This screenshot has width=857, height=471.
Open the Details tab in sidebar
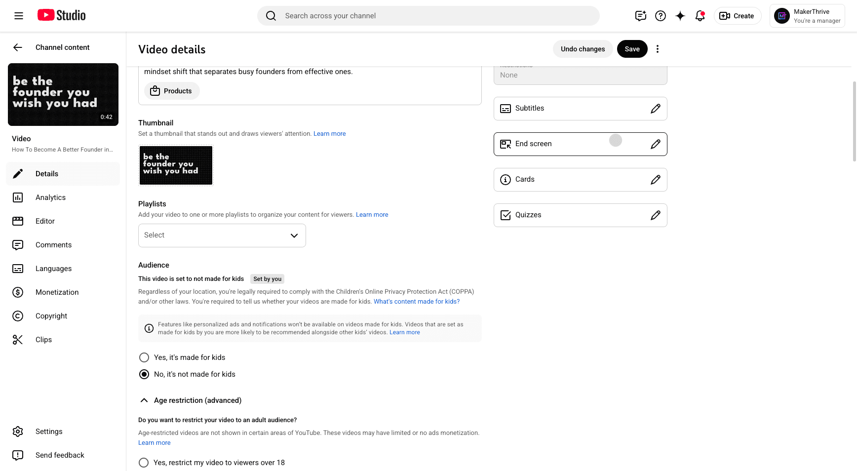(x=63, y=174)
